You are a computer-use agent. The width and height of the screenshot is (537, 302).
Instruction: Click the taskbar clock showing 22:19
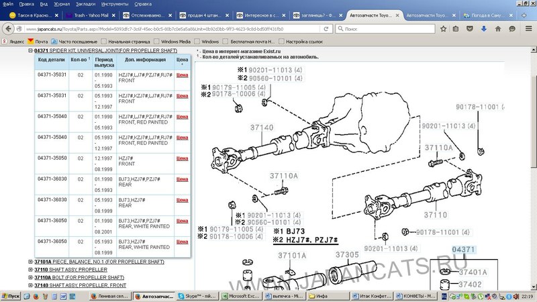pyautogui.click(x=528, y=296)
